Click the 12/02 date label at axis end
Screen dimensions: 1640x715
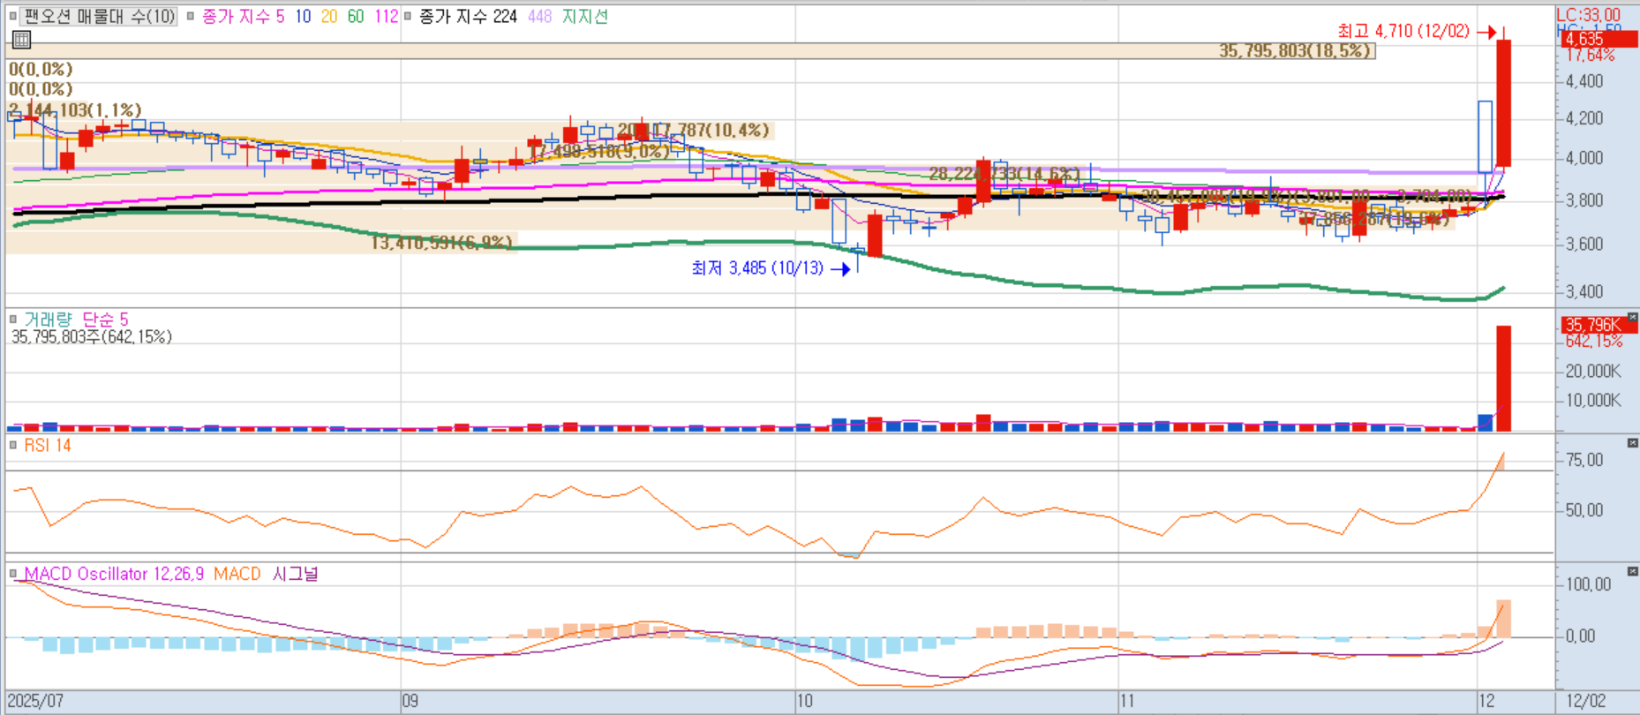pyautogui.click(x=1586, y=701)
